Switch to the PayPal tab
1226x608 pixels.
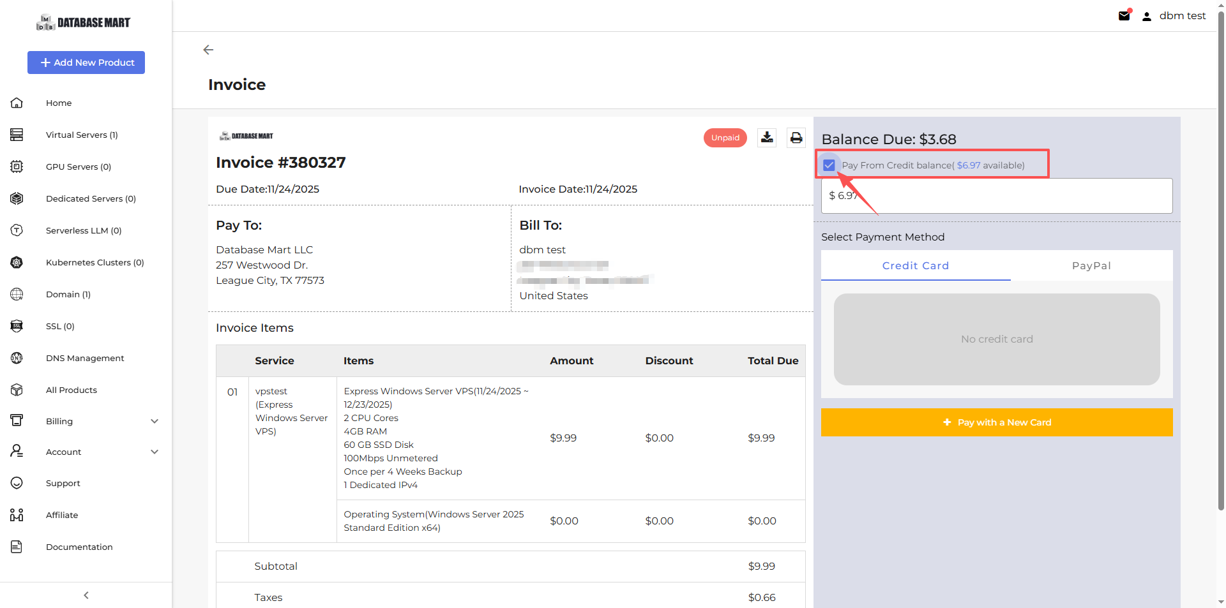1091,265
